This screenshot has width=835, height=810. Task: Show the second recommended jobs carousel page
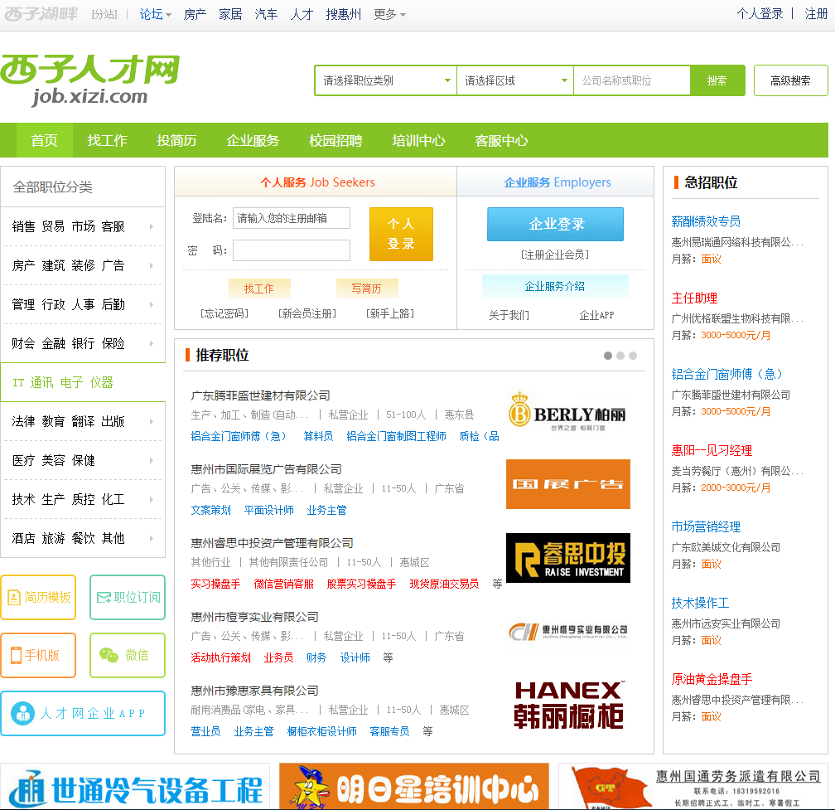(x=620, y=356)
